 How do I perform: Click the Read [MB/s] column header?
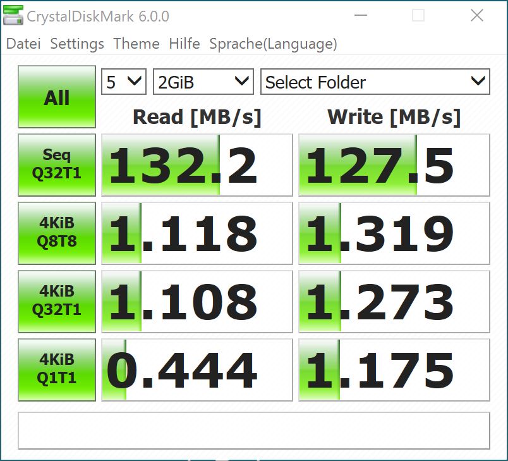point(197,117)
